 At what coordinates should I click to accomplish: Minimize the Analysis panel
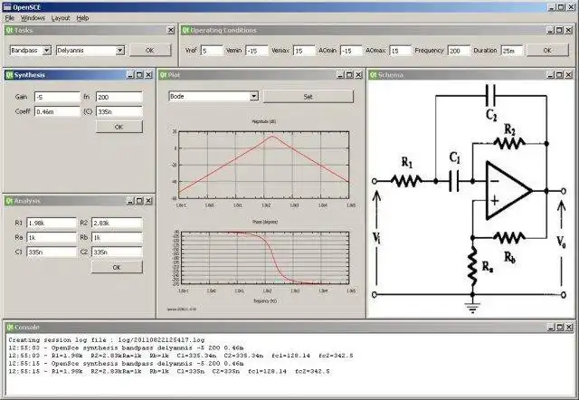(x=130, y=201)
